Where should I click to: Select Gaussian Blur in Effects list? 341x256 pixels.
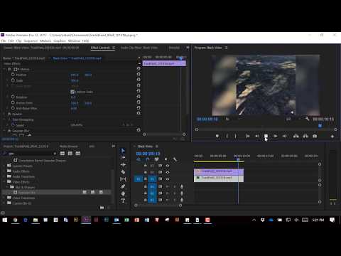(27, 192)
